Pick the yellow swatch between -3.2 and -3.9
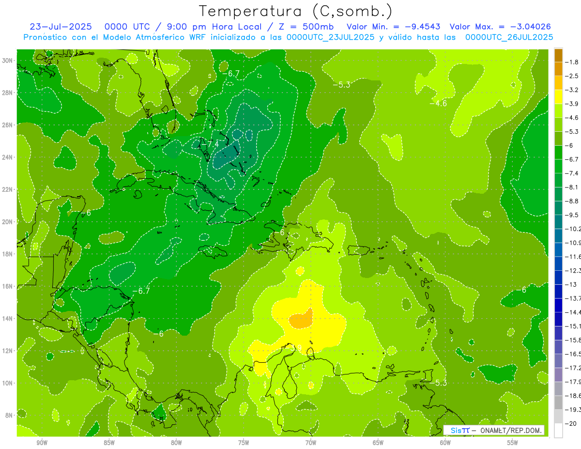Image resolution: width=581 pixels, height=449 pixels. pyautogui.click(x=558, y=97)
